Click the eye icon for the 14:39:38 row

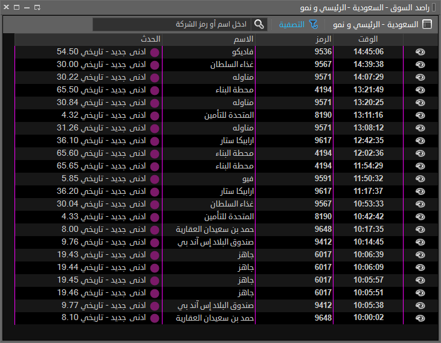click(x=420, y=65)
